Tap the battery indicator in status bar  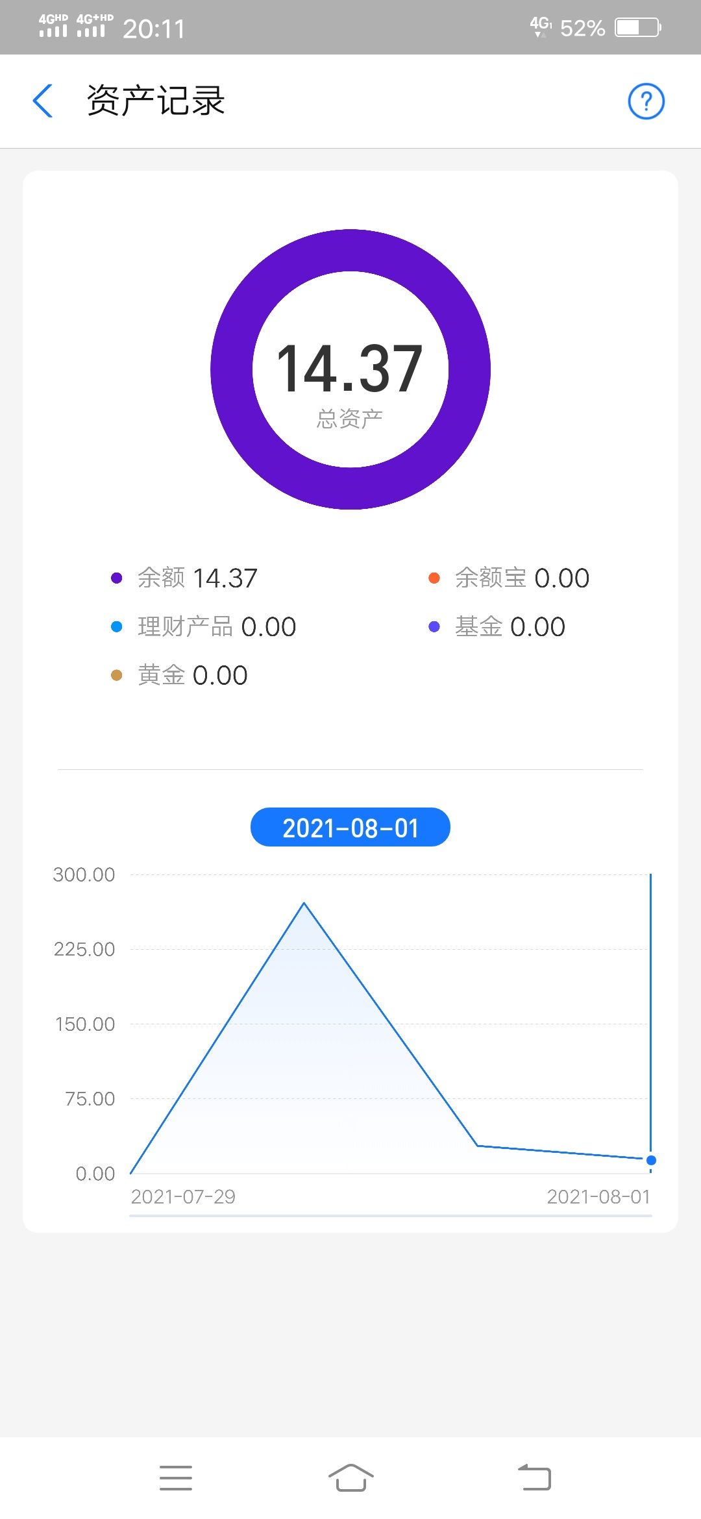pos(639,27)
